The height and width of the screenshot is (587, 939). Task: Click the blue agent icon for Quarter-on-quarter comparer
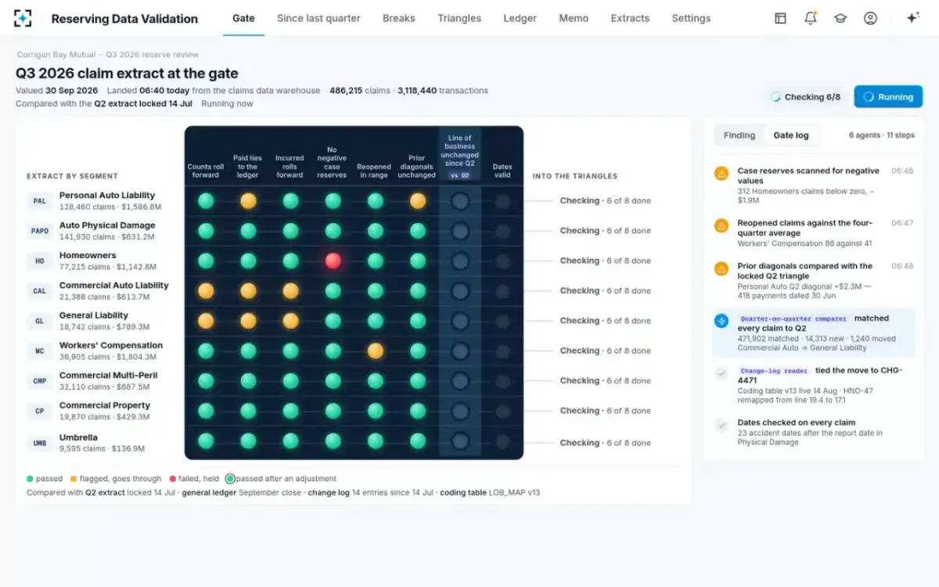[x=721, y=321]
